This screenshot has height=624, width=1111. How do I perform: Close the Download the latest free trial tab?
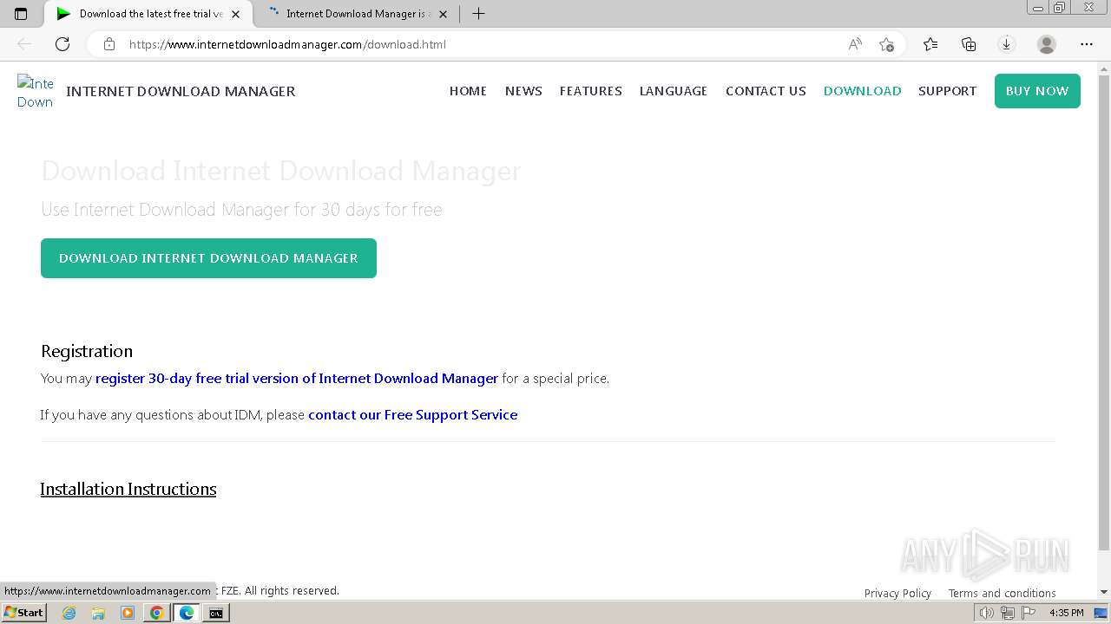[235, 14]
